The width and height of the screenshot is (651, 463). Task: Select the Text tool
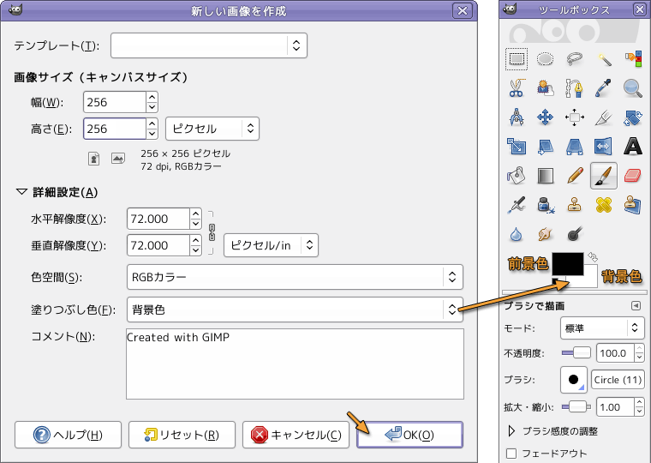pos(633,147)
